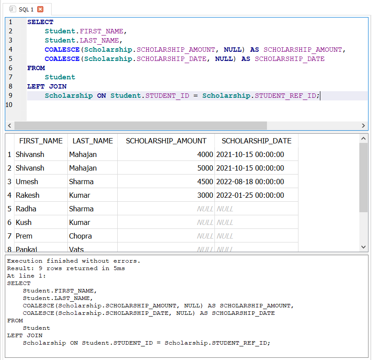
Task: Select result row number 5 header
Action: click(x=10, y=209)
